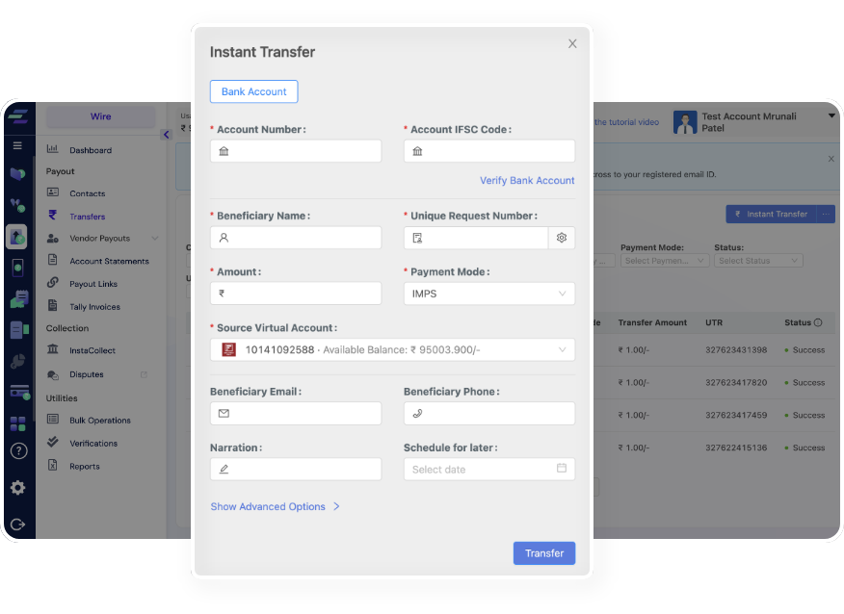Click the calendar icon in Schedule for later
This screenshot has height=614, width=844.
[x=562, y=469]
